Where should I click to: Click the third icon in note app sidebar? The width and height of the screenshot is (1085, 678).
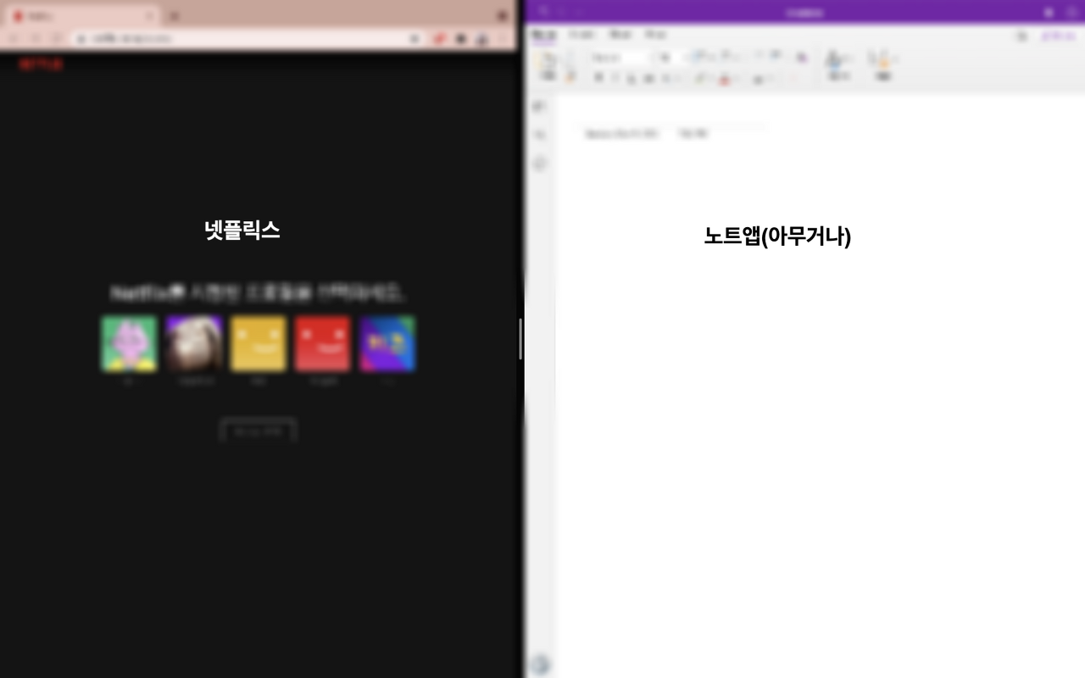tap(540, 164)
